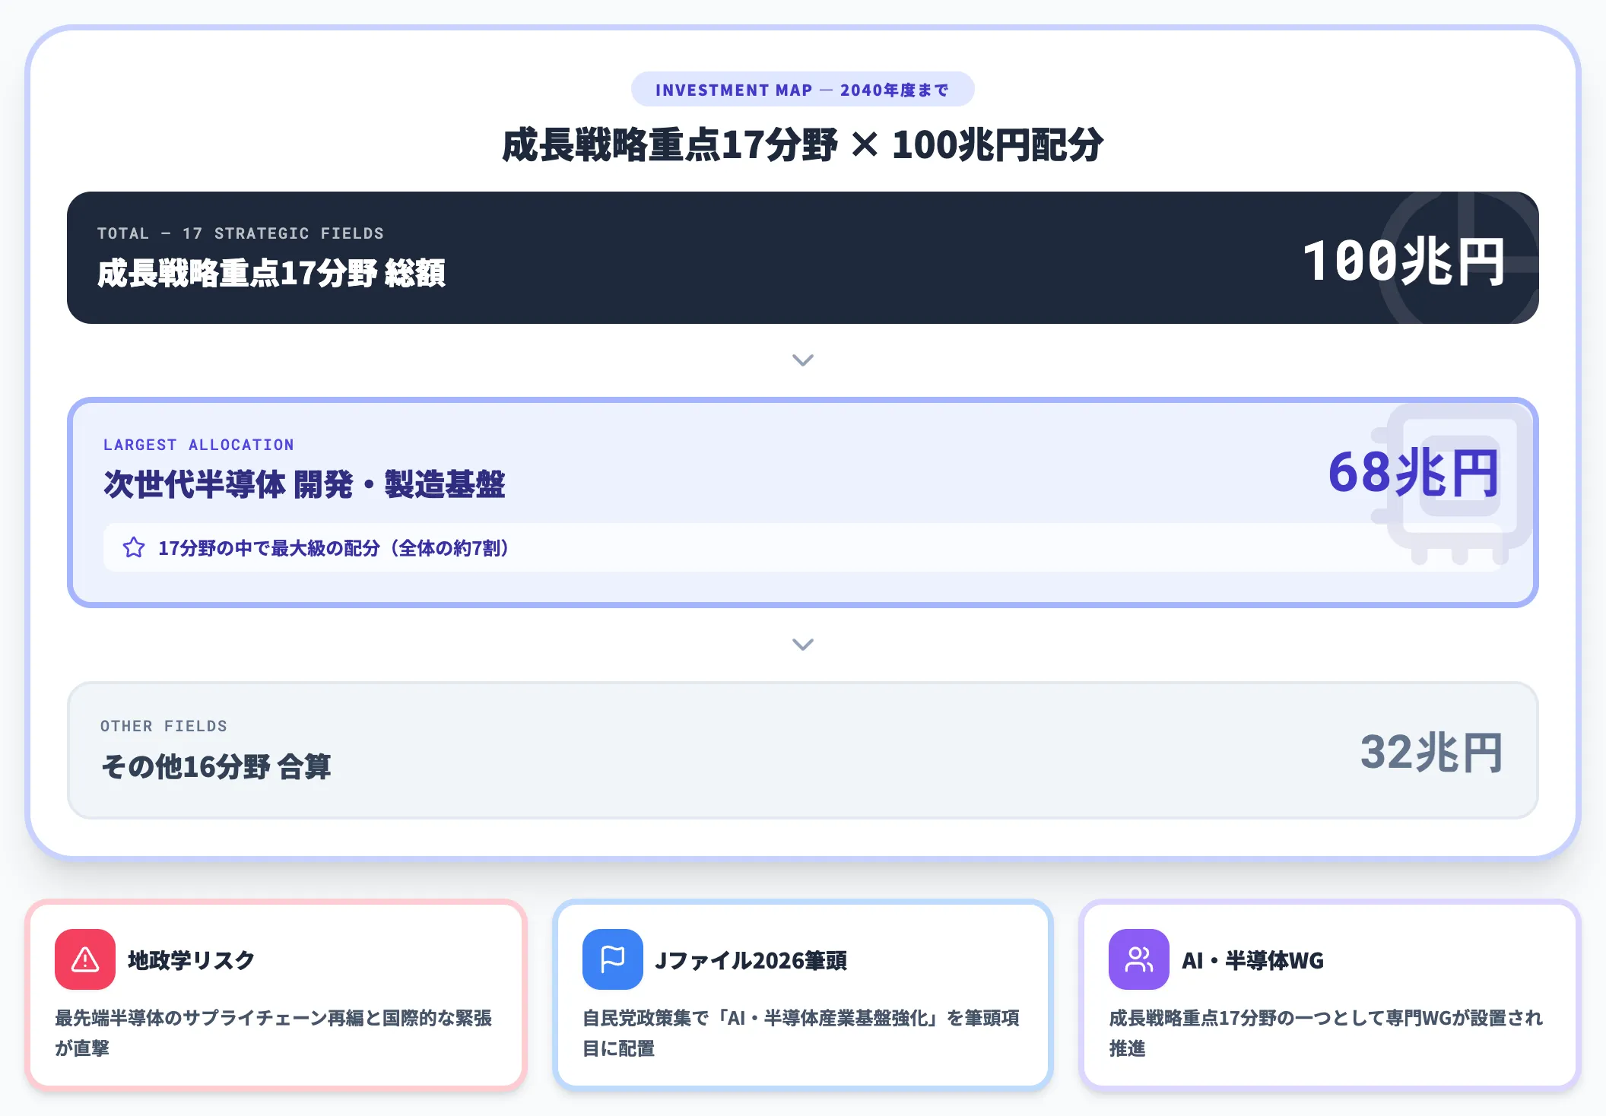
Task: Click the INVESTMENT MAP — 2040年度まで badge
Action: click(x=803, y=90)
